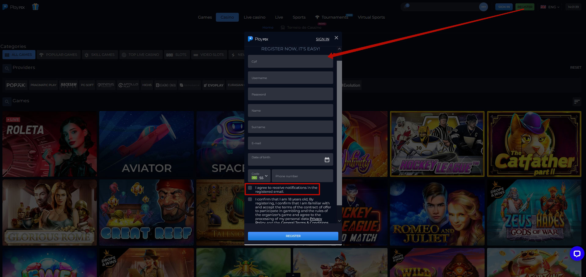Viewport: 586px width, 277px height.
Task: Open the Casino nav tab
Action: click(227, 17)
